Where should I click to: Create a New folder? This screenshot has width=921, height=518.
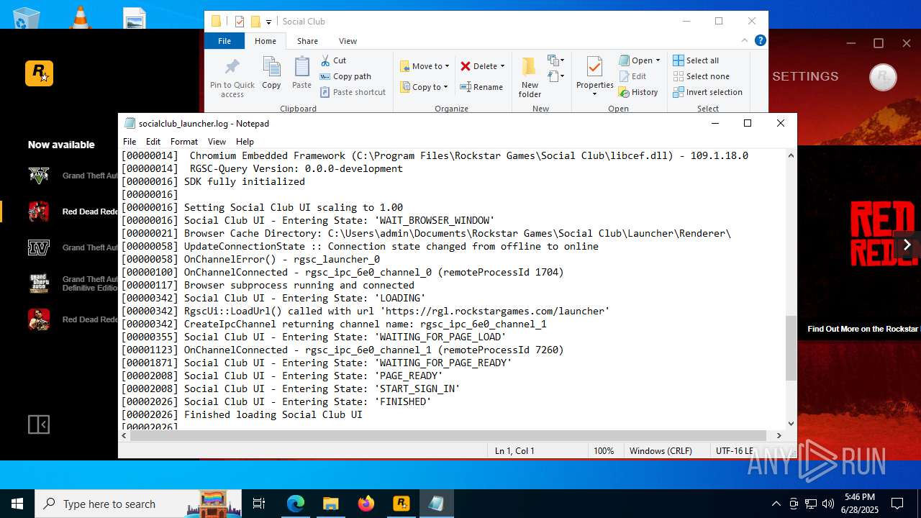tap(530, 78)
